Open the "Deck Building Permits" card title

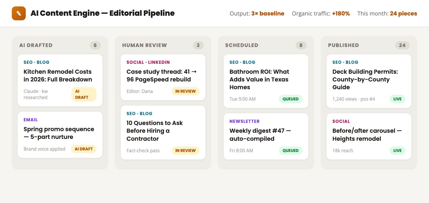(x=365, y=79)
